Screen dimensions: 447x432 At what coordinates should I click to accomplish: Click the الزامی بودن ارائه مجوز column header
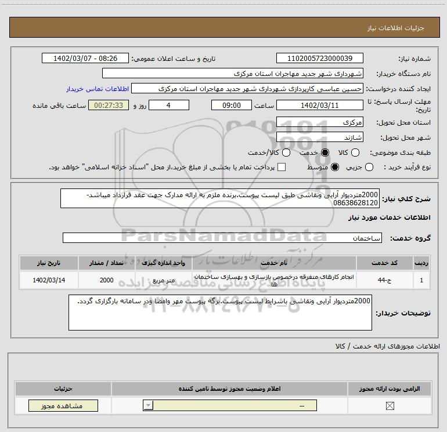coord(390,389)
